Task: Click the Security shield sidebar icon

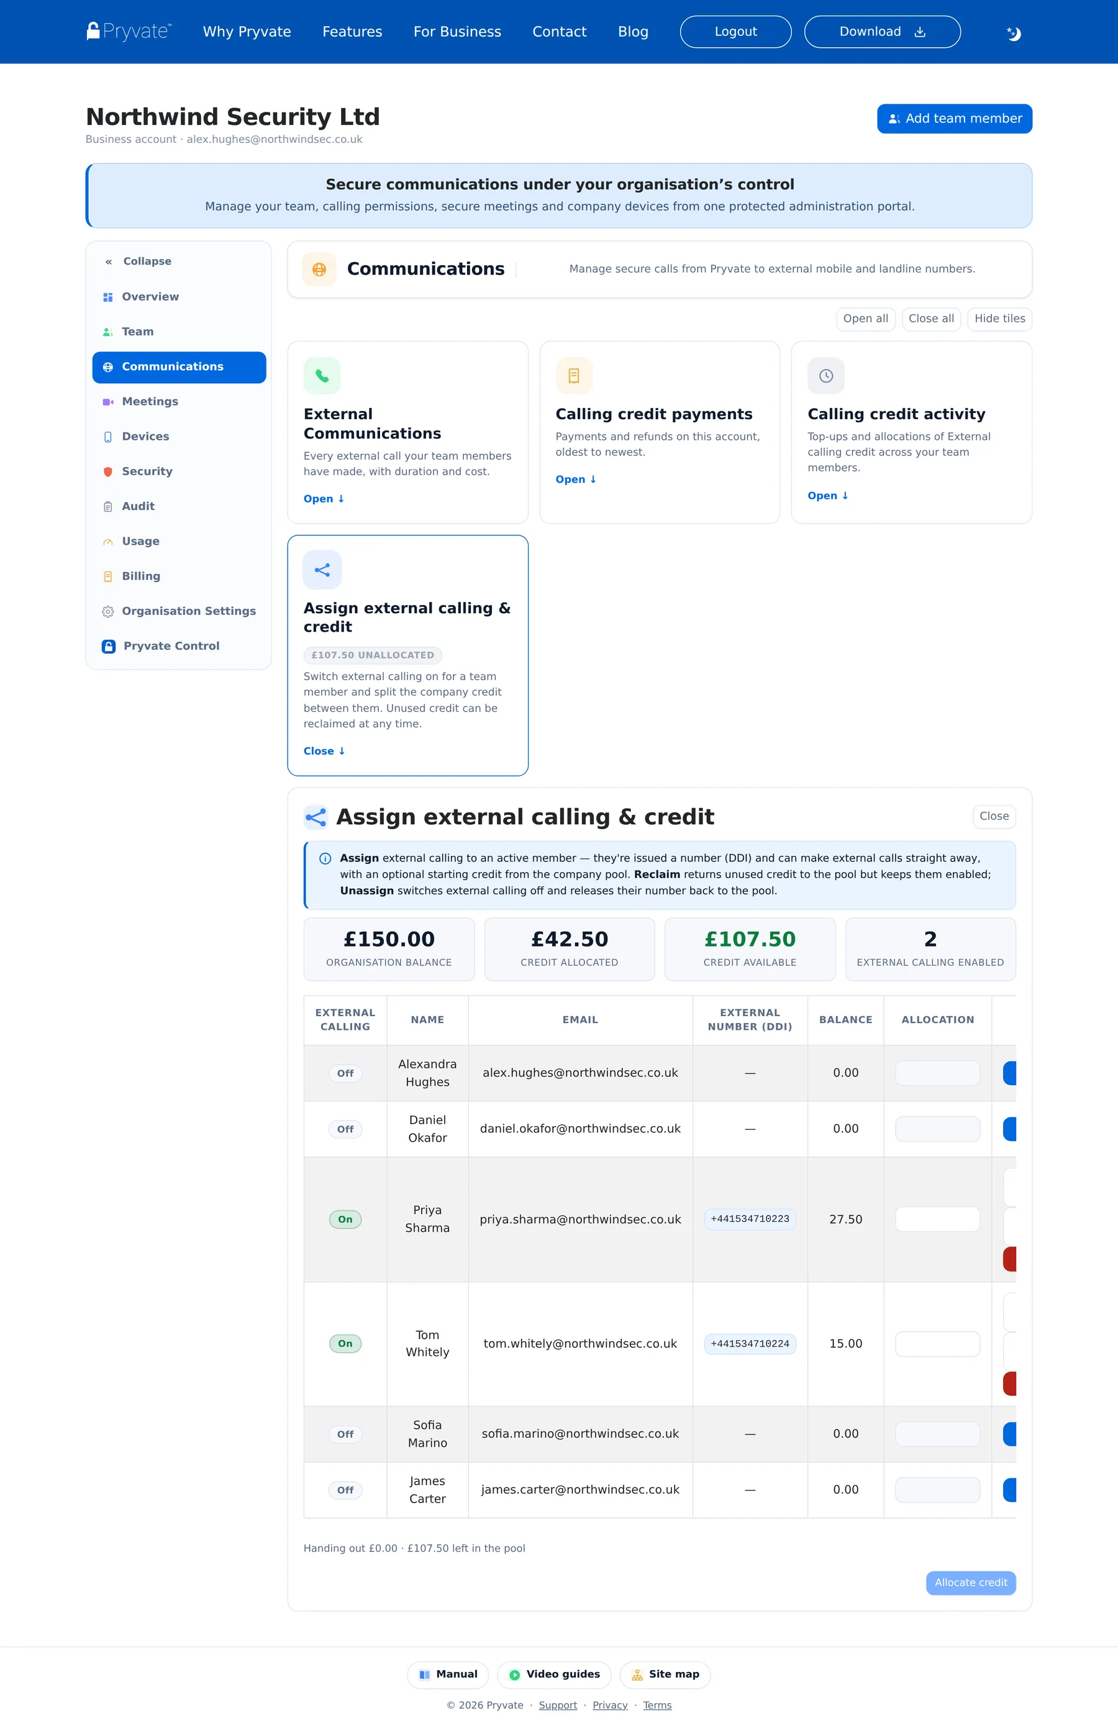Action: [x=107, y=471]
